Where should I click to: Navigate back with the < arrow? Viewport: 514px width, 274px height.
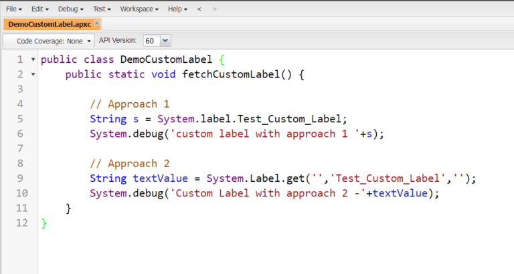pyautogui.click(x=199, y=9)
